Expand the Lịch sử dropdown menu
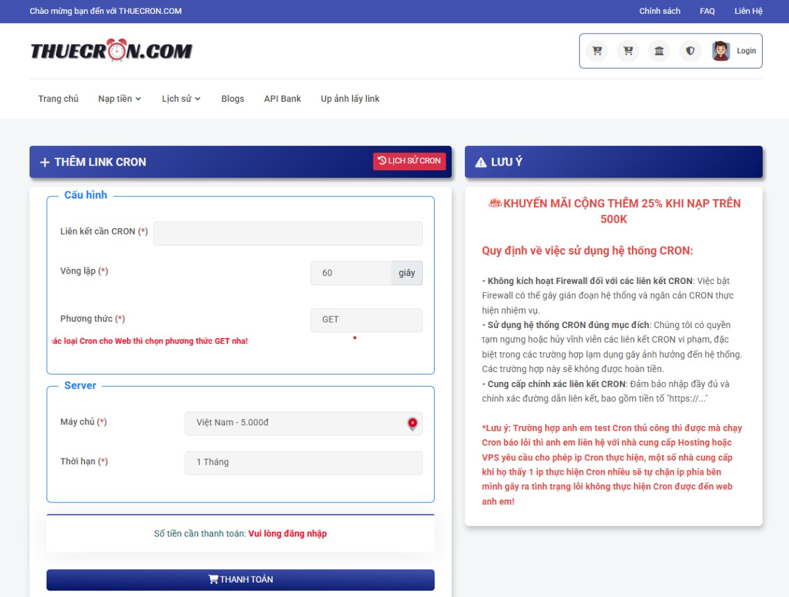The width and height of the screenshot is (789, 597). (181, 99)
